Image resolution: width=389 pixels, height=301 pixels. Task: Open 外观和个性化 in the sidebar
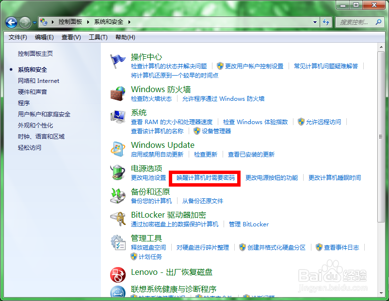coord(35,125)
